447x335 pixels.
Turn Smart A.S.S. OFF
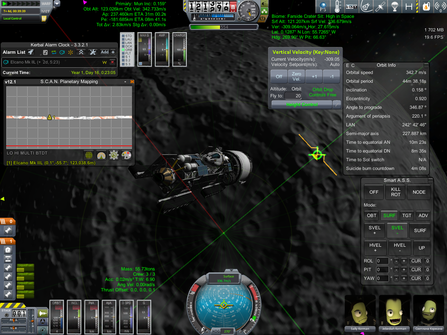(x=374, y=192)
